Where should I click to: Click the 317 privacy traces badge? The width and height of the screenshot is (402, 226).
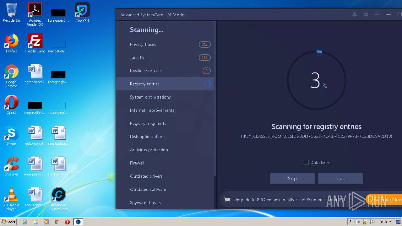tap(204, 44)
